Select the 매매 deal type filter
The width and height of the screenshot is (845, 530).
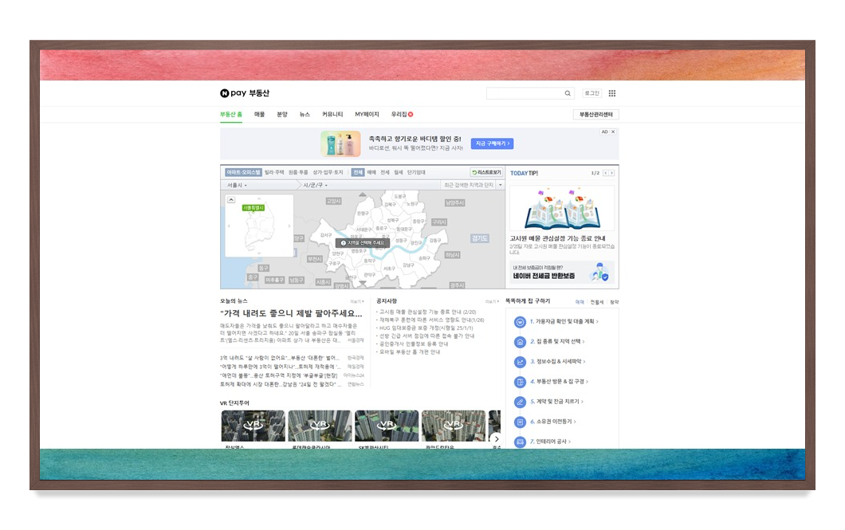coord(371,172)
